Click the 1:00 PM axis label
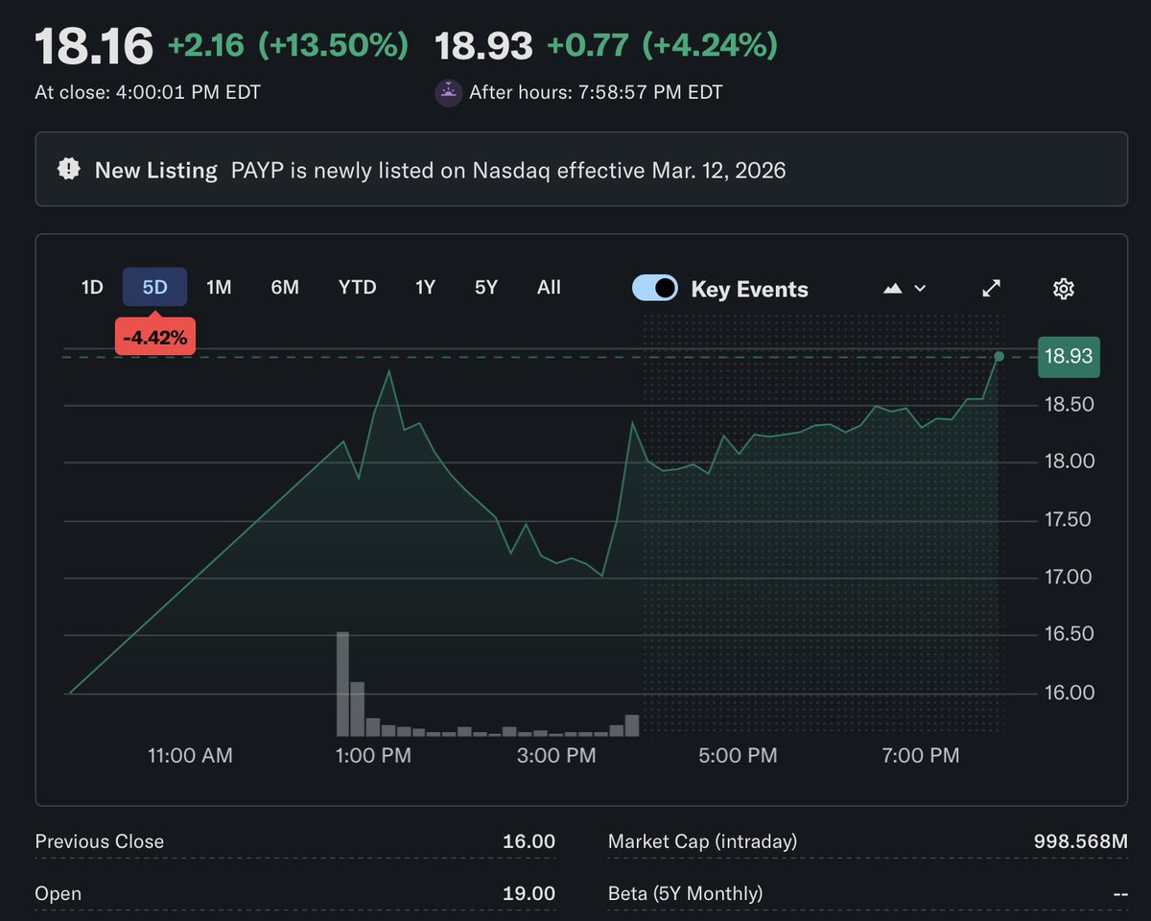The width and height of the screenshot is (1151, 921). [374, 756]
